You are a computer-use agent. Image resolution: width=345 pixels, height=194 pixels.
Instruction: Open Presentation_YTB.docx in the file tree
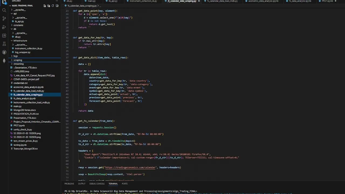pyautogui.click(x=25, y=118)
